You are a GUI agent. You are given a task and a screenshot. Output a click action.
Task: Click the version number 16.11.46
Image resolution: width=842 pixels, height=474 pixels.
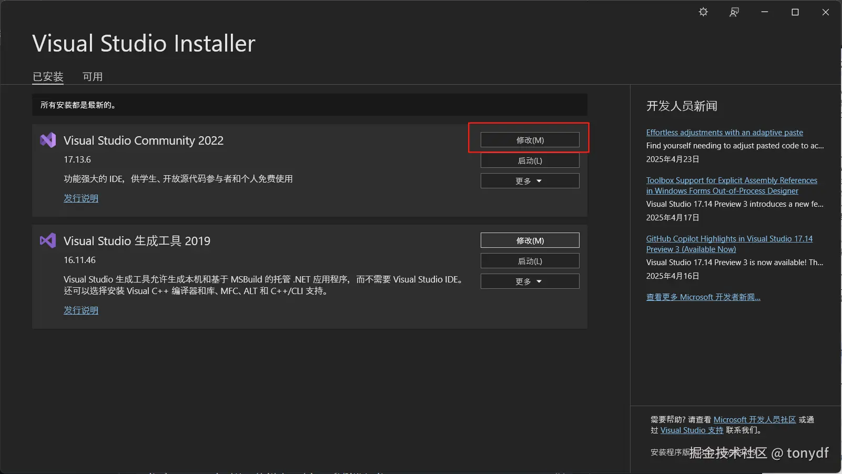point(80,260)
